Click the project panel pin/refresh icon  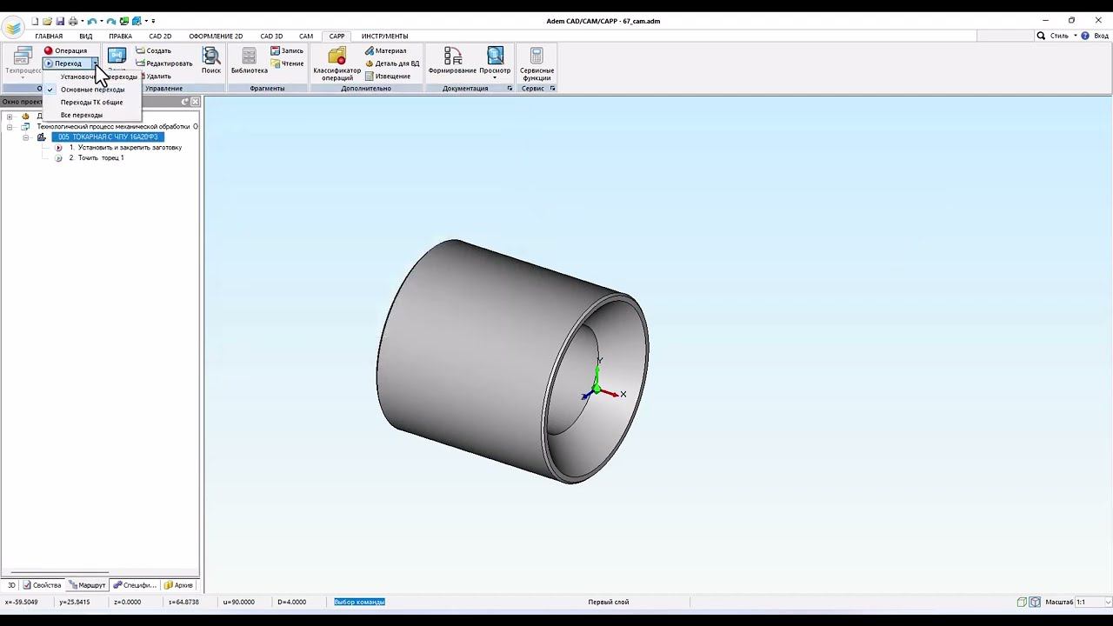184,102
